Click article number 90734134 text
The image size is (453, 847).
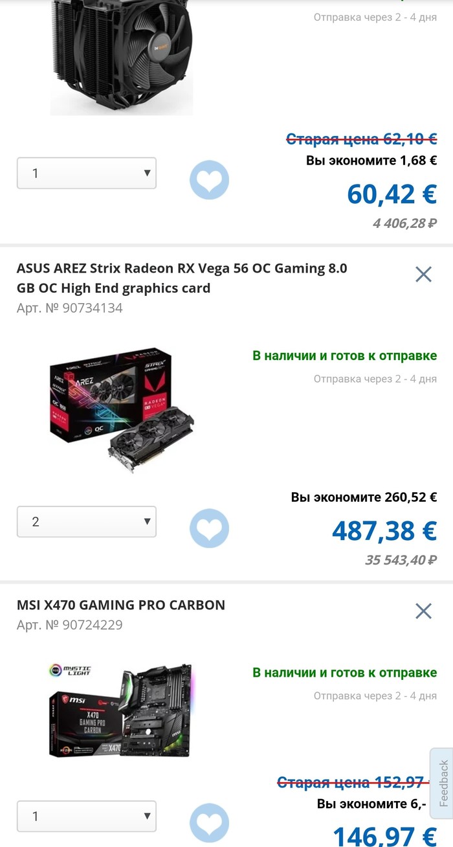tap(69, 308)
